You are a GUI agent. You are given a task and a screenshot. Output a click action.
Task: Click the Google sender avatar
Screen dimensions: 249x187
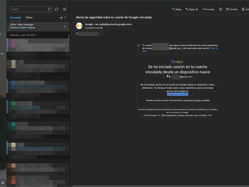click(x=79, y=26)
